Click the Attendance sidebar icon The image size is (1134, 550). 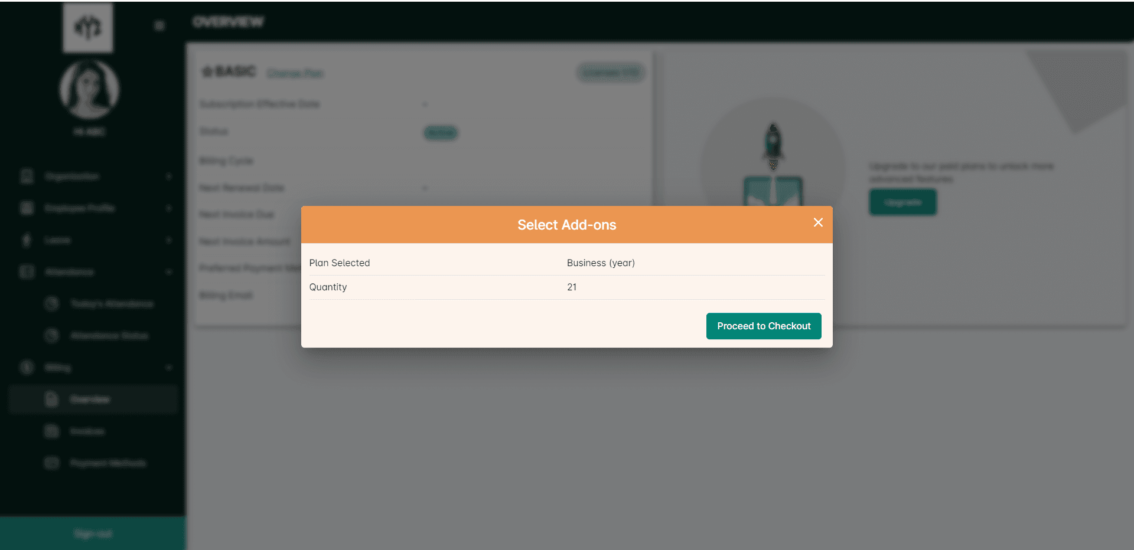27,272
